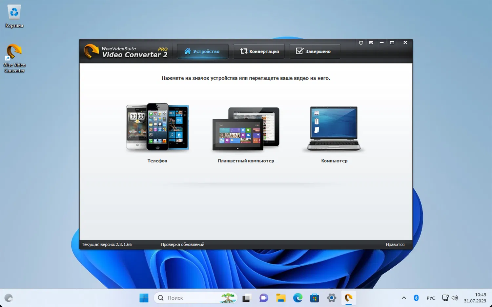Maximize the Video Converter window
This screenshot has width=492, height=307.
click(392, 43)
